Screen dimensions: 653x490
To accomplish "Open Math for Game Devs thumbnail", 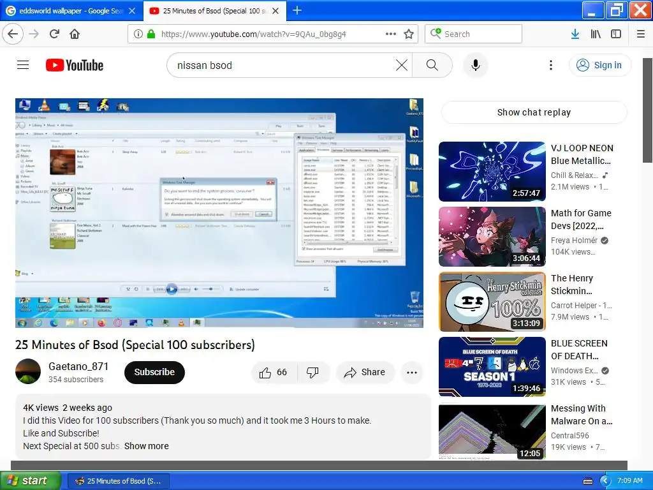I will coord(492,237).
